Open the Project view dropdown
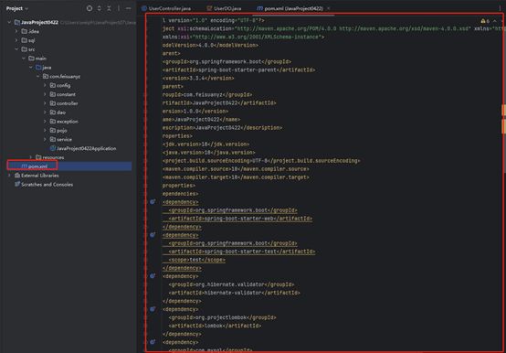This screenshot has width=506, height=353. pyautogui.click(x=17, y=8)
